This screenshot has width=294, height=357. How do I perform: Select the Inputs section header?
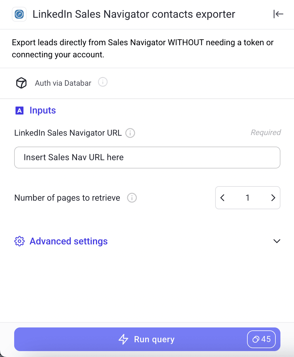[x=43, y=110]
